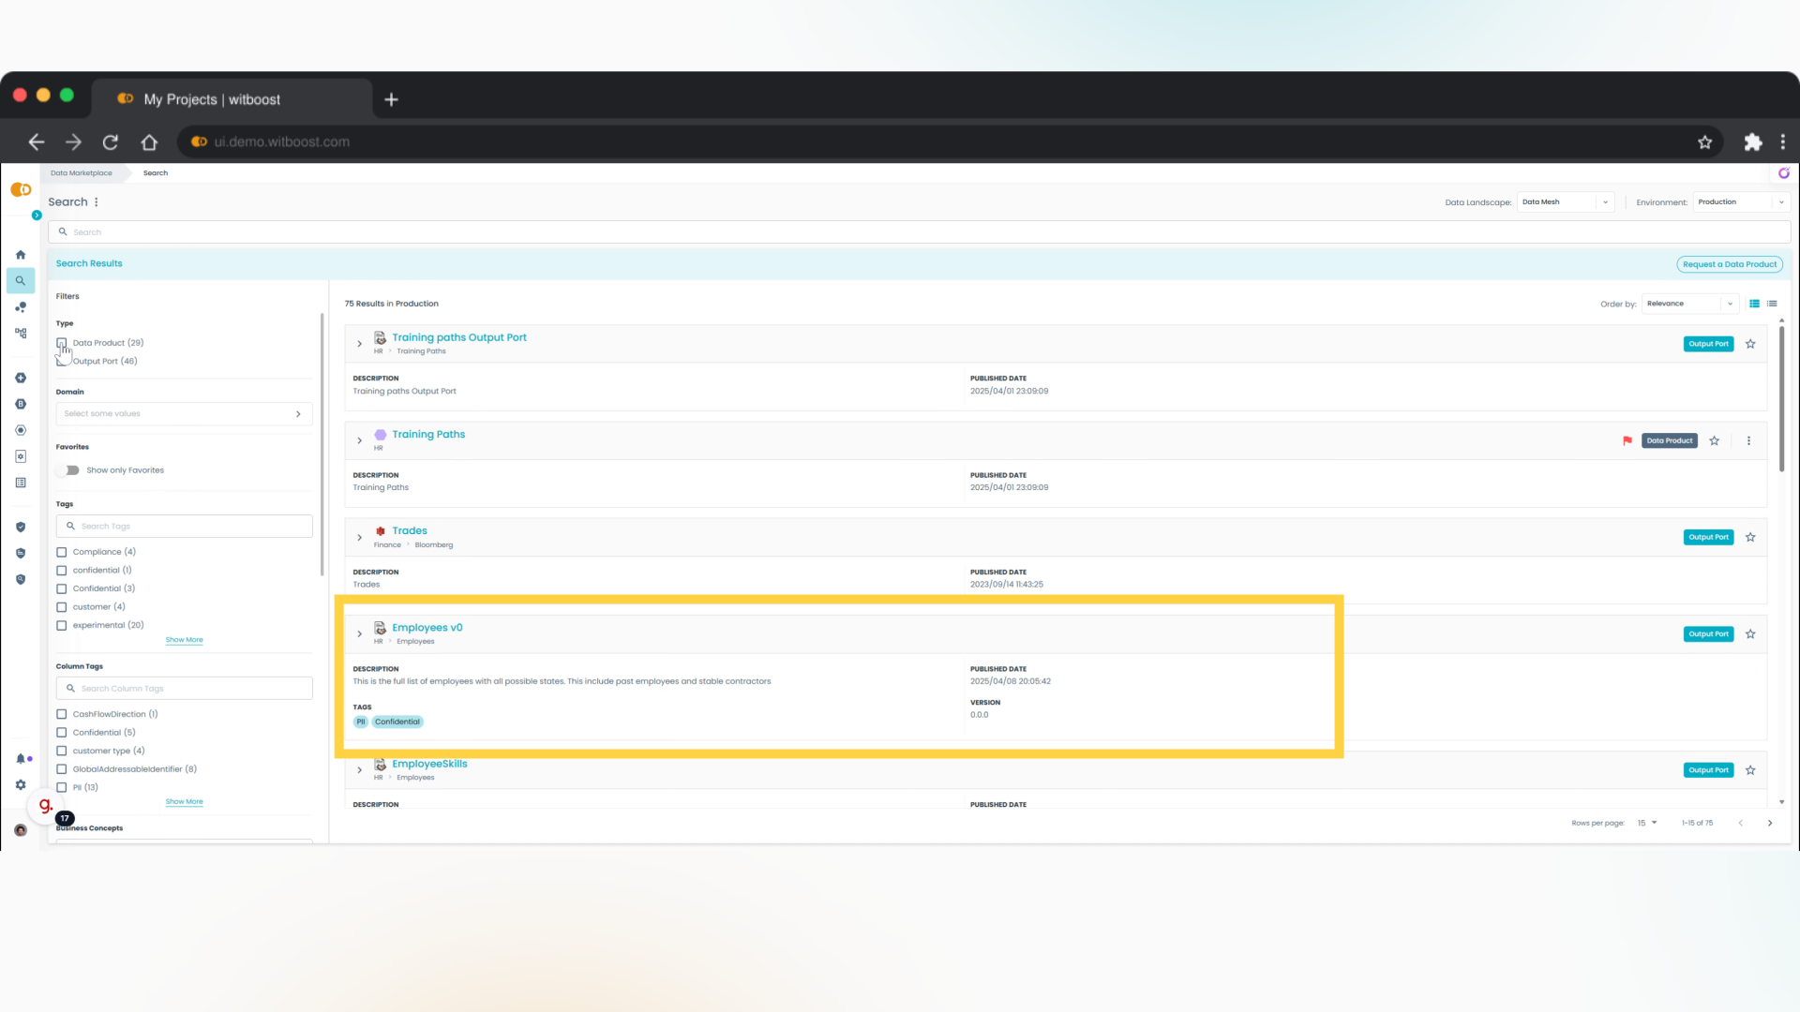Viewport: 1800px width, 1012px height.
Task: Open the shield with lines policy icon
Action: (x=21, y=554)
